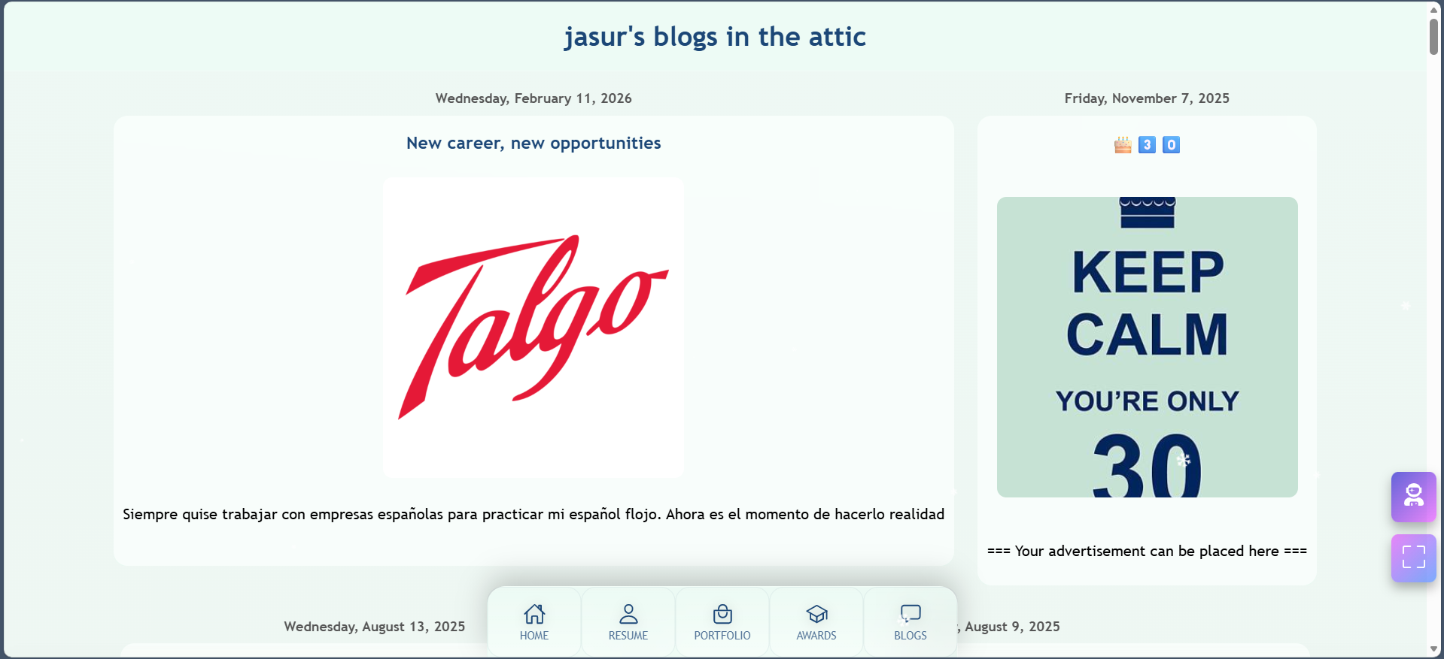Select the Portfolio bag icon
The width and height of the screenshot is (1444, 659).
point(722,614)
